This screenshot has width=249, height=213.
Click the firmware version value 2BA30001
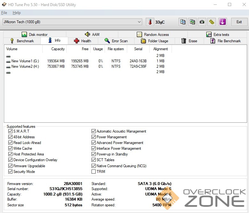click(73, 183)
